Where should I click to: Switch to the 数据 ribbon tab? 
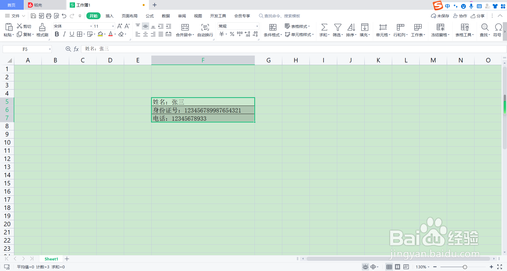point(166,16)
